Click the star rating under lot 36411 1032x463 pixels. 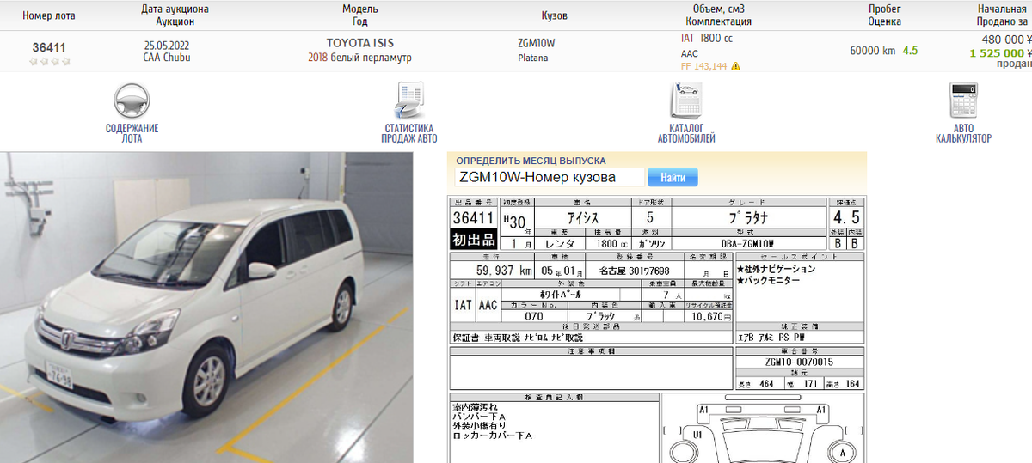[x=50, y=62]
